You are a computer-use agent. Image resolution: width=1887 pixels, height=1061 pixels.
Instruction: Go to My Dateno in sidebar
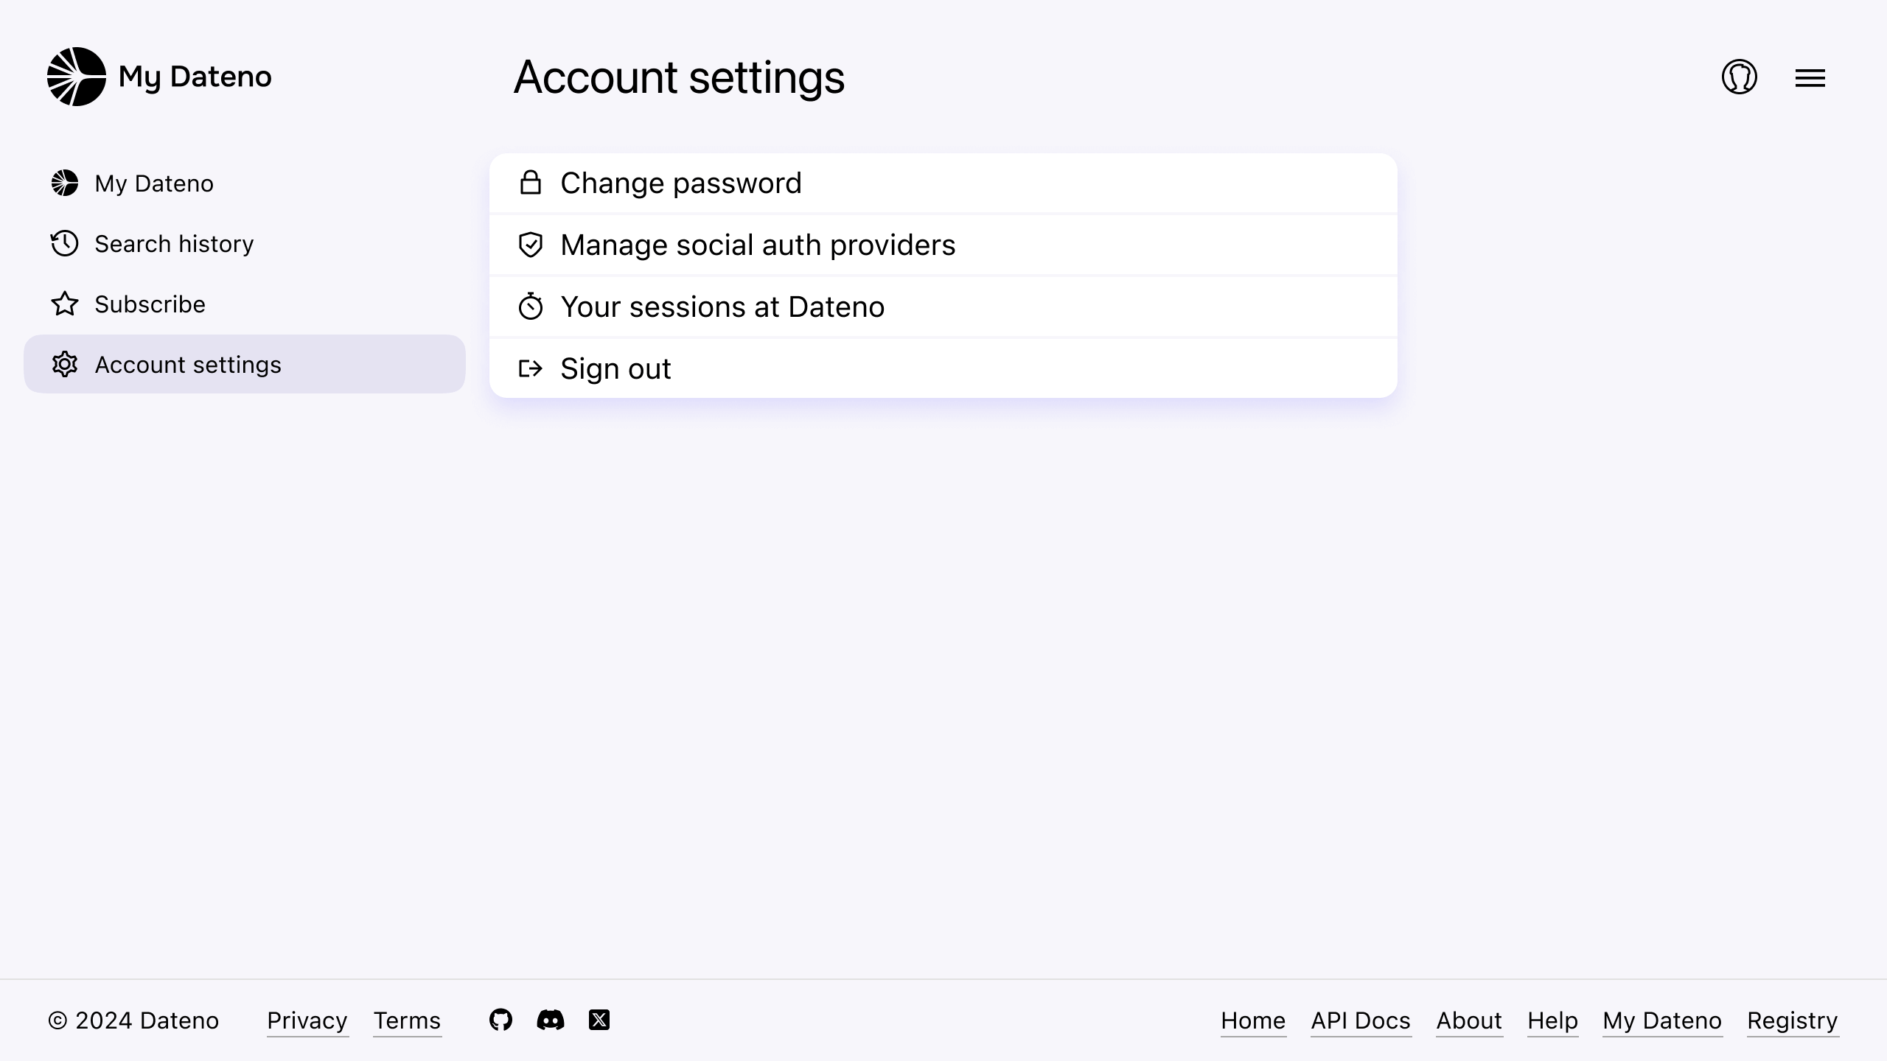pyautogui.click(x=154, y=183)
